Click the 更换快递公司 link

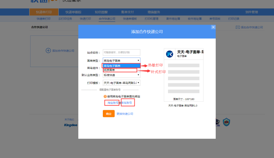click(125, 114)
